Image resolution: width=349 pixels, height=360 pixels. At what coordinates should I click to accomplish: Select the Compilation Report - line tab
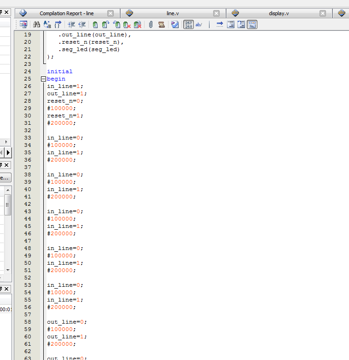coord(66,13)
